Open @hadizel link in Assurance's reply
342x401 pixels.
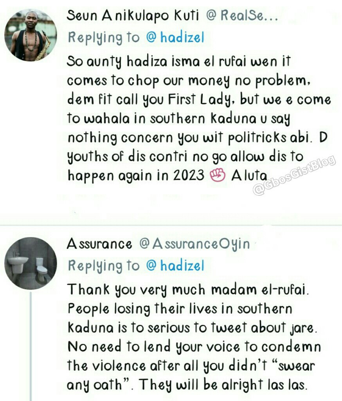click(x=175, y=266)
